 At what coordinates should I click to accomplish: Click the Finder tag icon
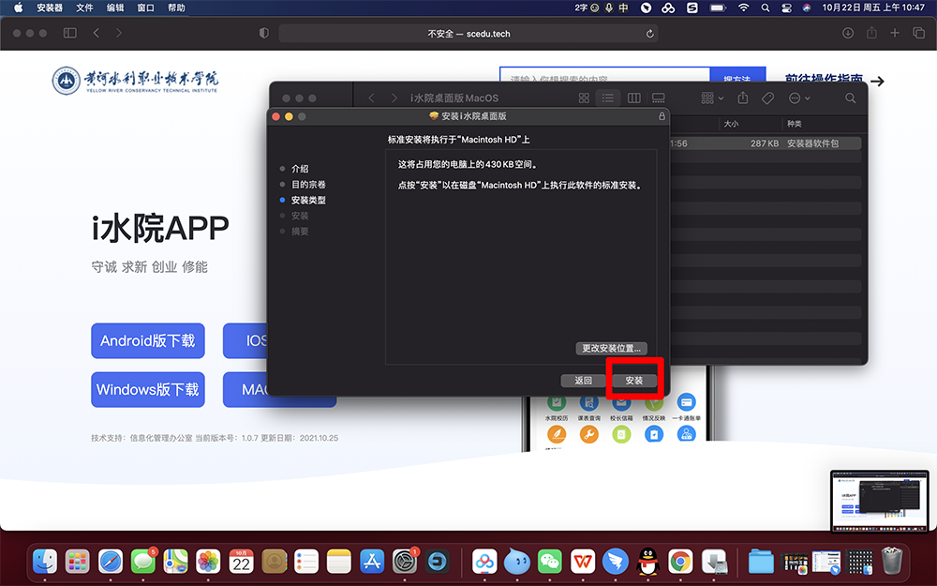pos(767,98)
